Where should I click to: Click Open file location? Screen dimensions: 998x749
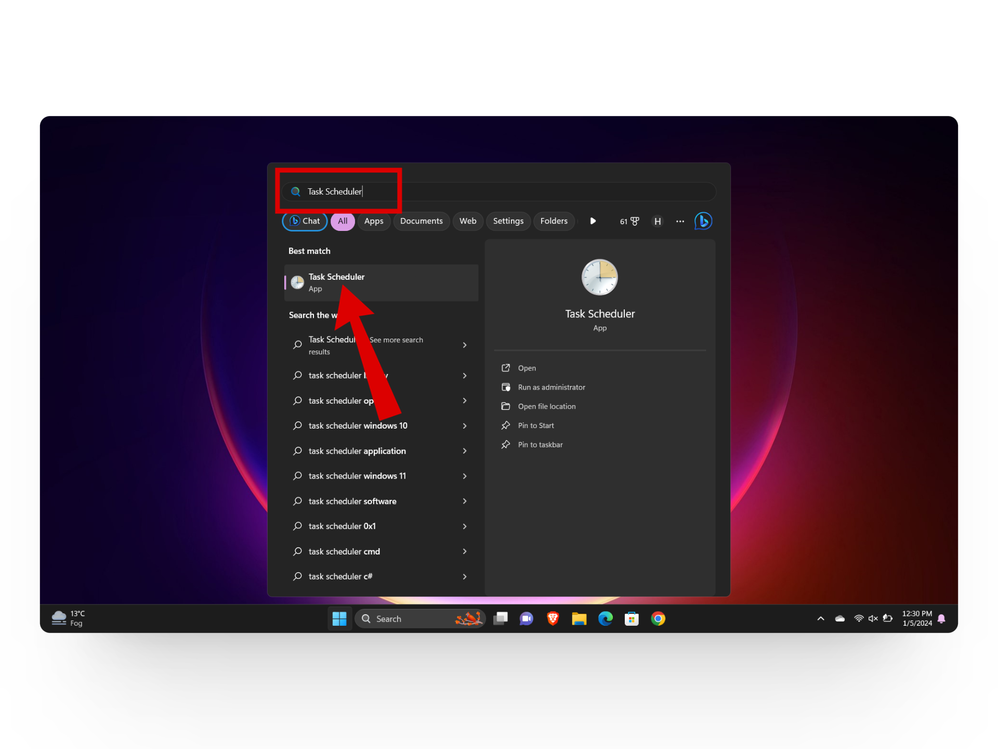pyautogui.click(x=546, y=406)
